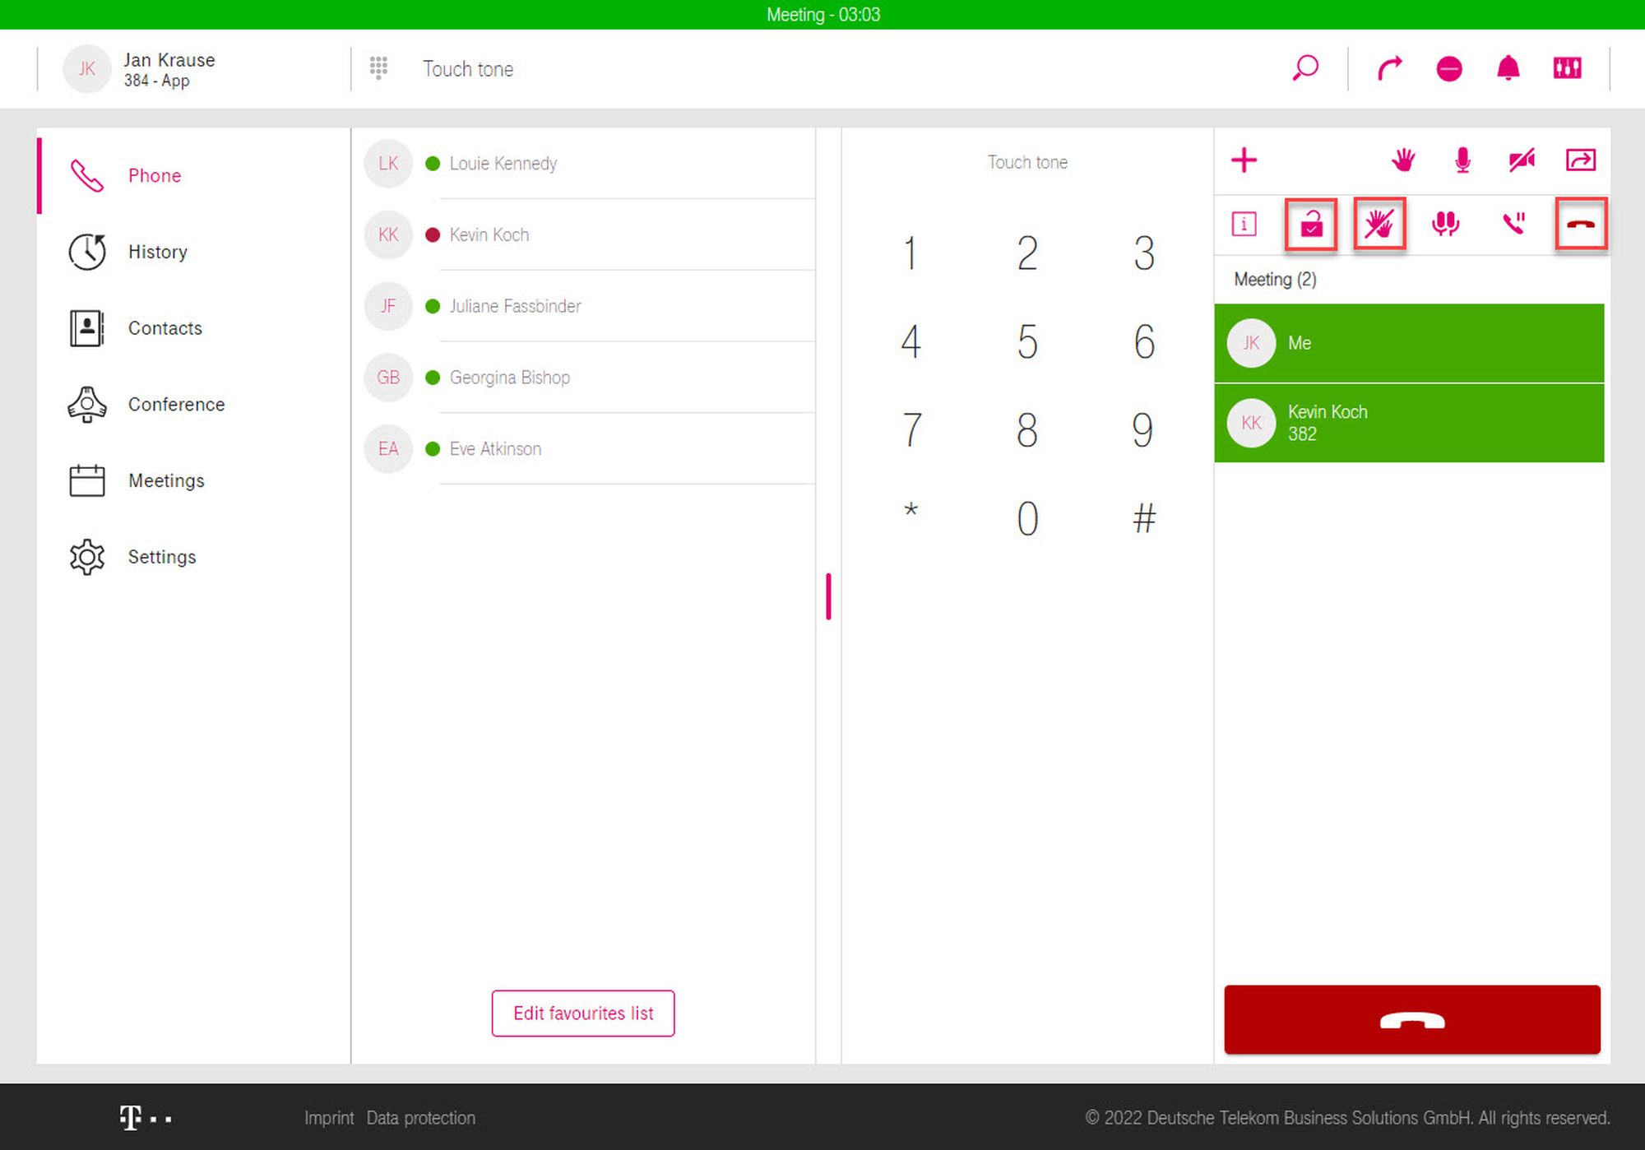This screenshot has height=1150, width=1645.
Task: Click the small red end meeting icon
Action: point(1580,224)
